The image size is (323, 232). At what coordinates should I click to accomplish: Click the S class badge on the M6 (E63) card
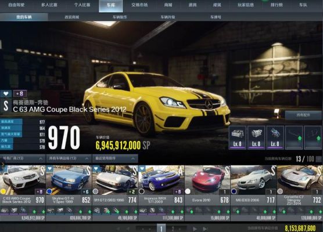(x=273, y=171)
